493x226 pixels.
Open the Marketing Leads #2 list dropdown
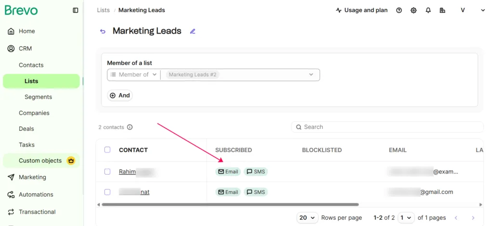click(240, 75)
